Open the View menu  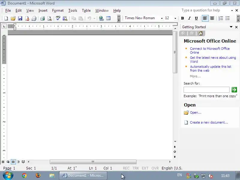[x=30, y=10]
